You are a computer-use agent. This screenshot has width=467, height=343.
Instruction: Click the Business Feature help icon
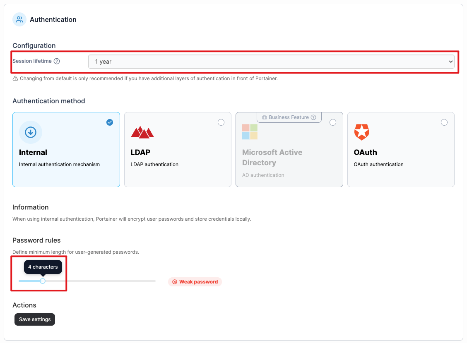[x=313, y=117]
